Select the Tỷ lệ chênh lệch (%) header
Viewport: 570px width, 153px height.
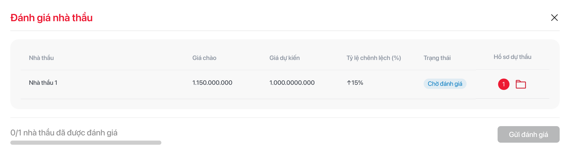pyautogui.click(x=374, y=58)
